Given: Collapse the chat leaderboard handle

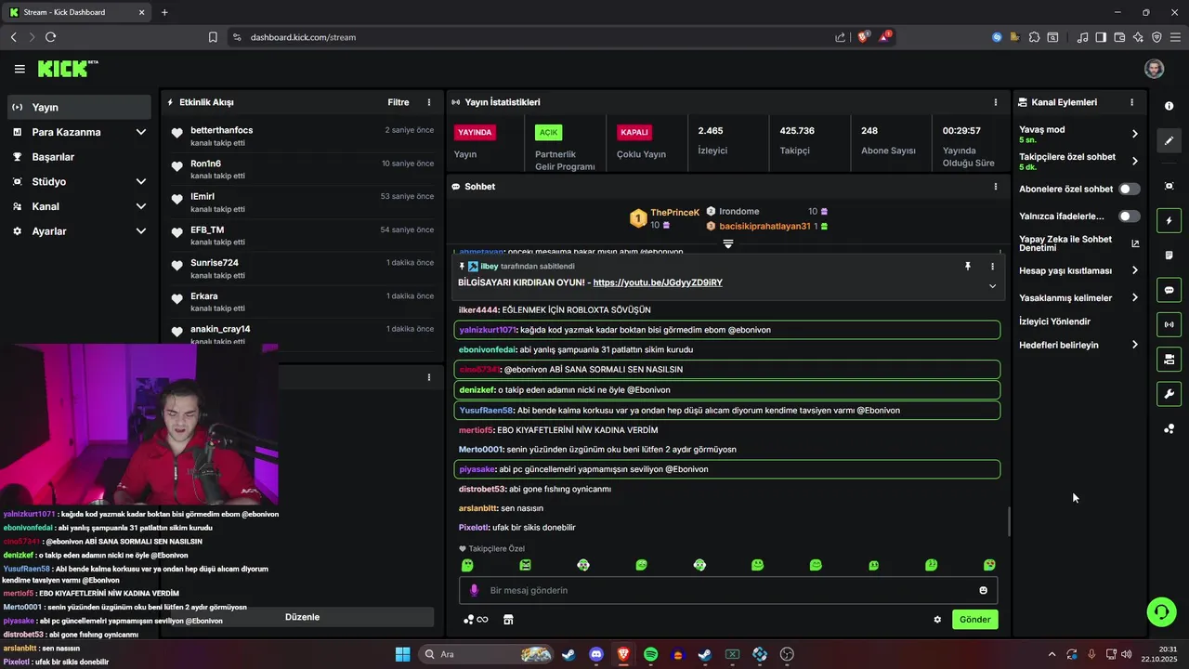Looking at the screenshot, I should coord(728,243).
